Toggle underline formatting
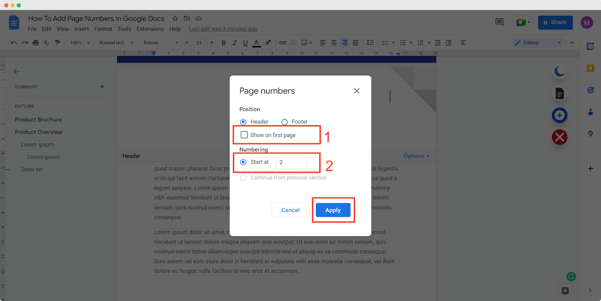601x301 pixels. coord(245,43)
